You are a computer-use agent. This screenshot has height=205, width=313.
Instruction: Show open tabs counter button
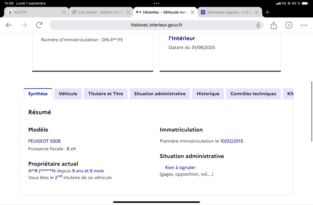(x=288, y=25)
